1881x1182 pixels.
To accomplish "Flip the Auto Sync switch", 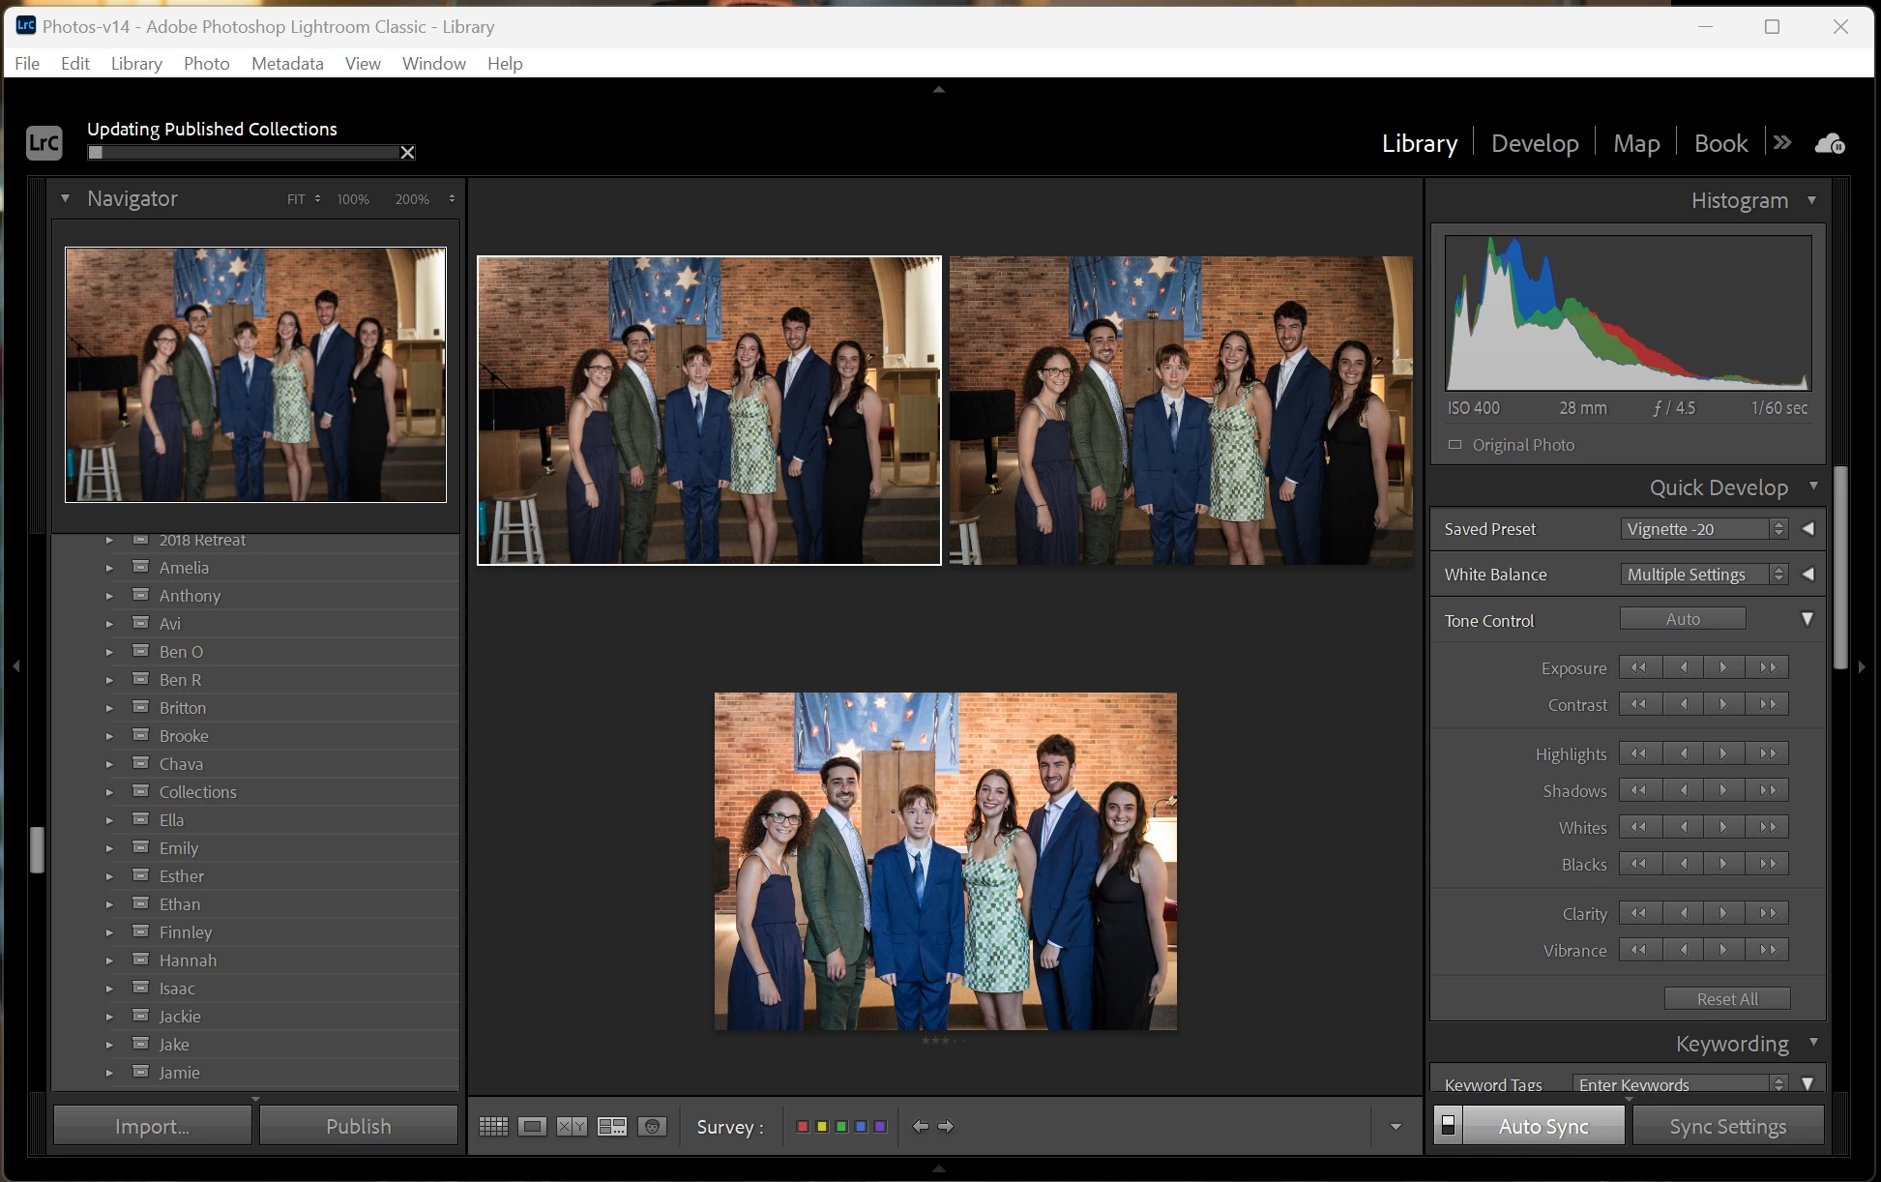I will point(1448,1126).
